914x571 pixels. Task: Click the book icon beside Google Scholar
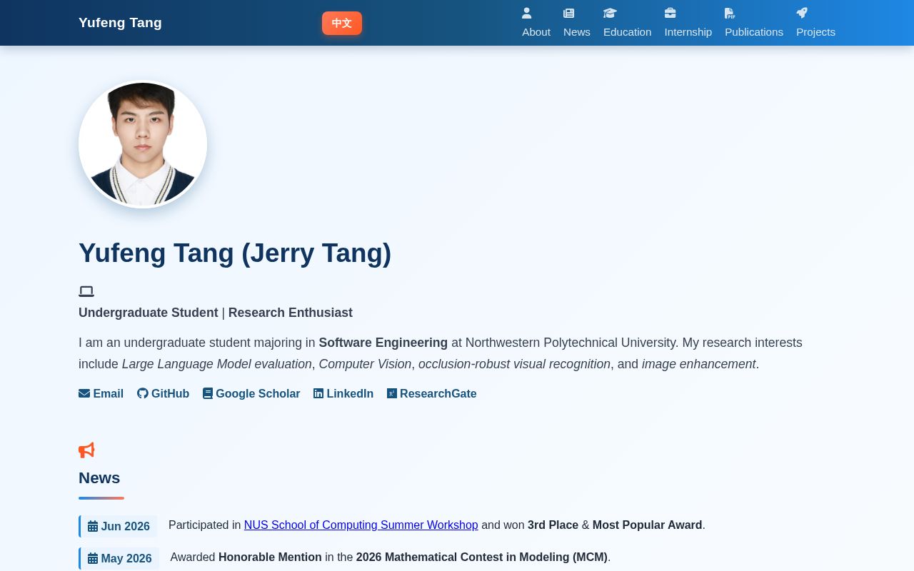(x=208, y=393)
